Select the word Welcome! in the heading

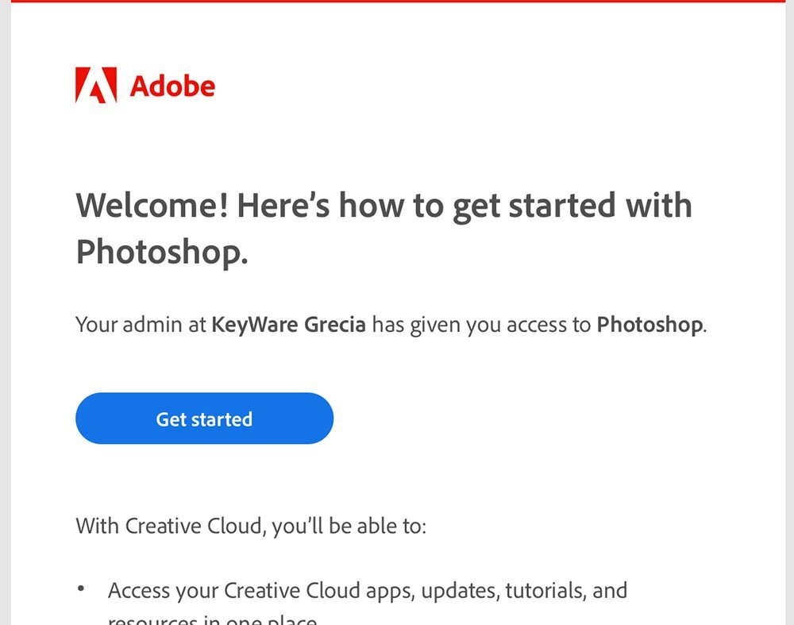(152, 205)
